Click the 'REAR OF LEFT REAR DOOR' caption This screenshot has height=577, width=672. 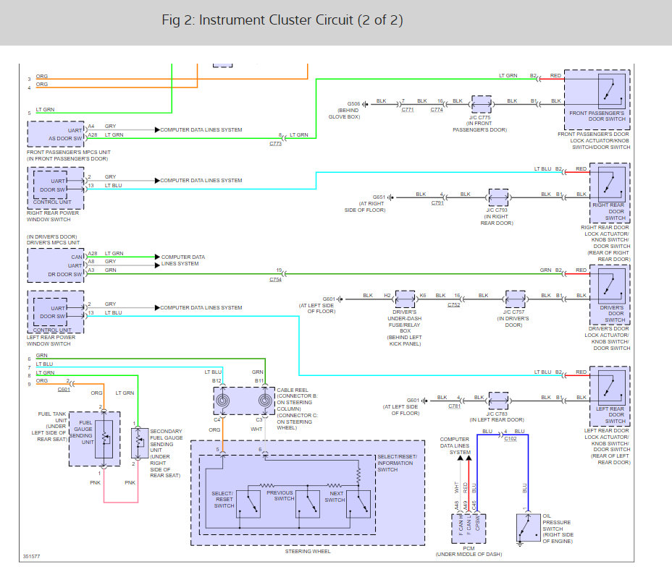tap(610, 459)
